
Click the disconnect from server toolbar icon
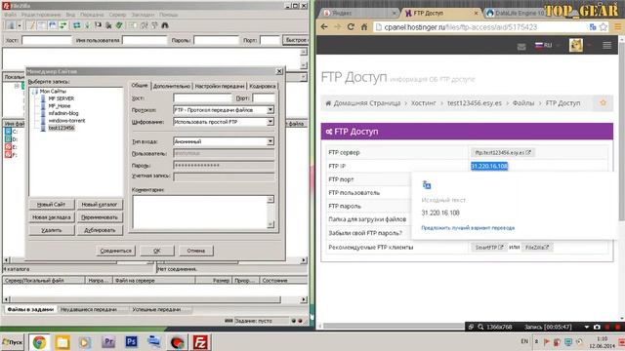pyautogui.click(x=108, y=25)
